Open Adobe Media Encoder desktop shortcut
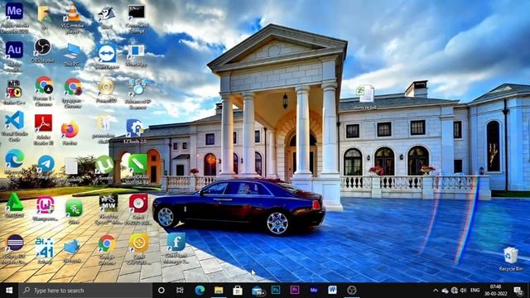The height and width of the screenshot is (298, 530). coord(14,17)
